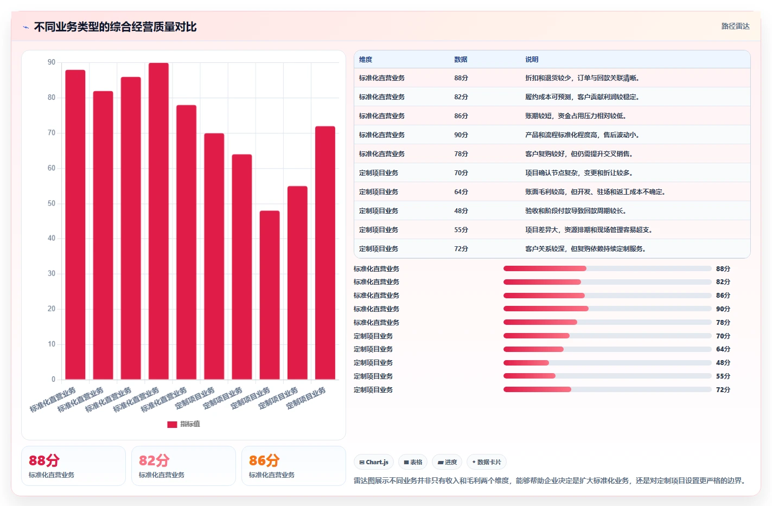
Task: Select the chart bar with value 86
Action: click(x=131, y=228)
